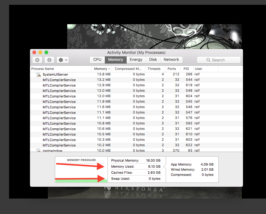Click the search magnifier icon
Screen dimensions: 266x214
tap(208, 60)
